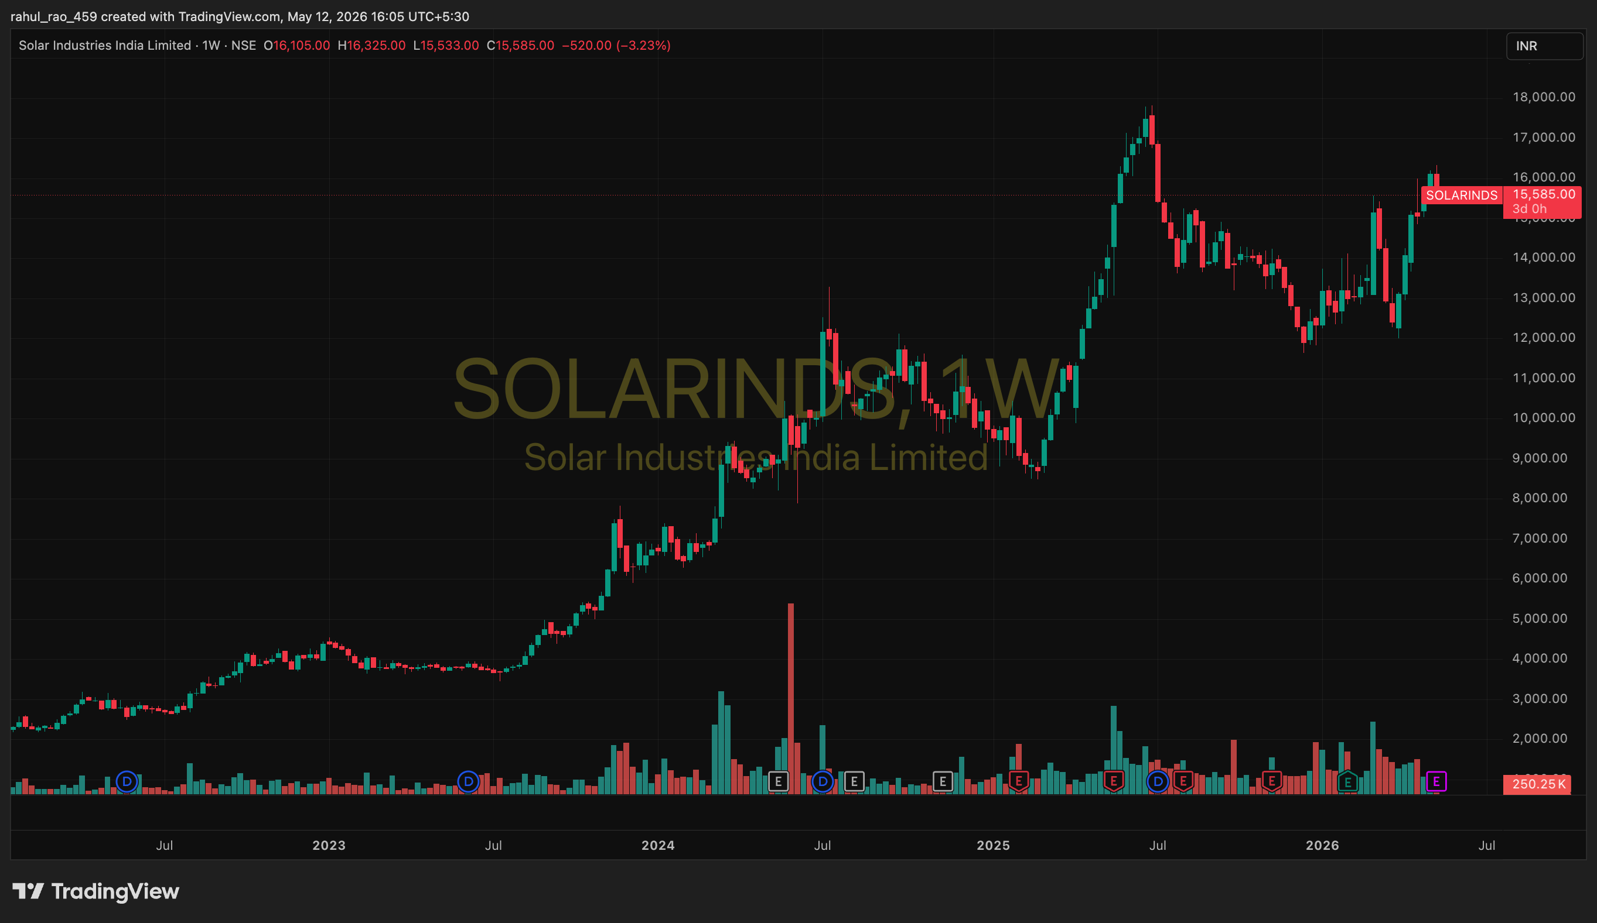Click the 18,000.00 price axis label
Image resolution: width=1597 pixels, height=923 pixels.
pyautogui.click(x=1544, y=97)
